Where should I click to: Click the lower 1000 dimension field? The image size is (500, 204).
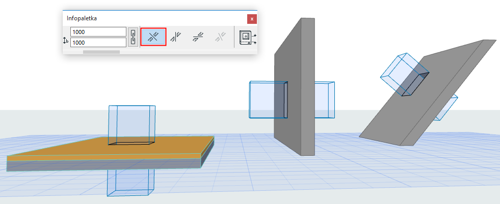98,42
